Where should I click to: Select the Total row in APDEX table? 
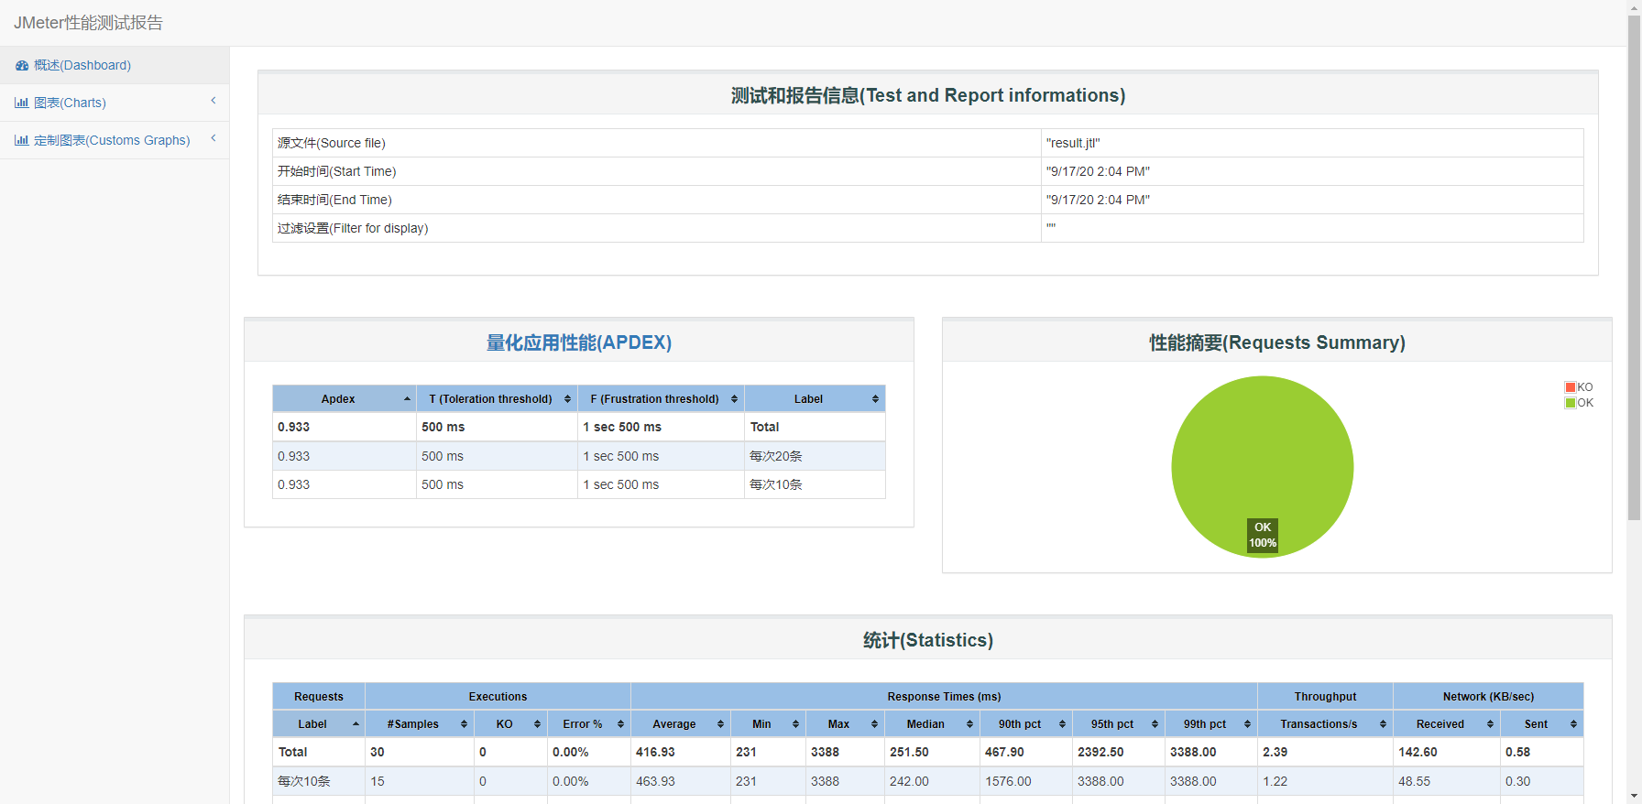point(579,428)
